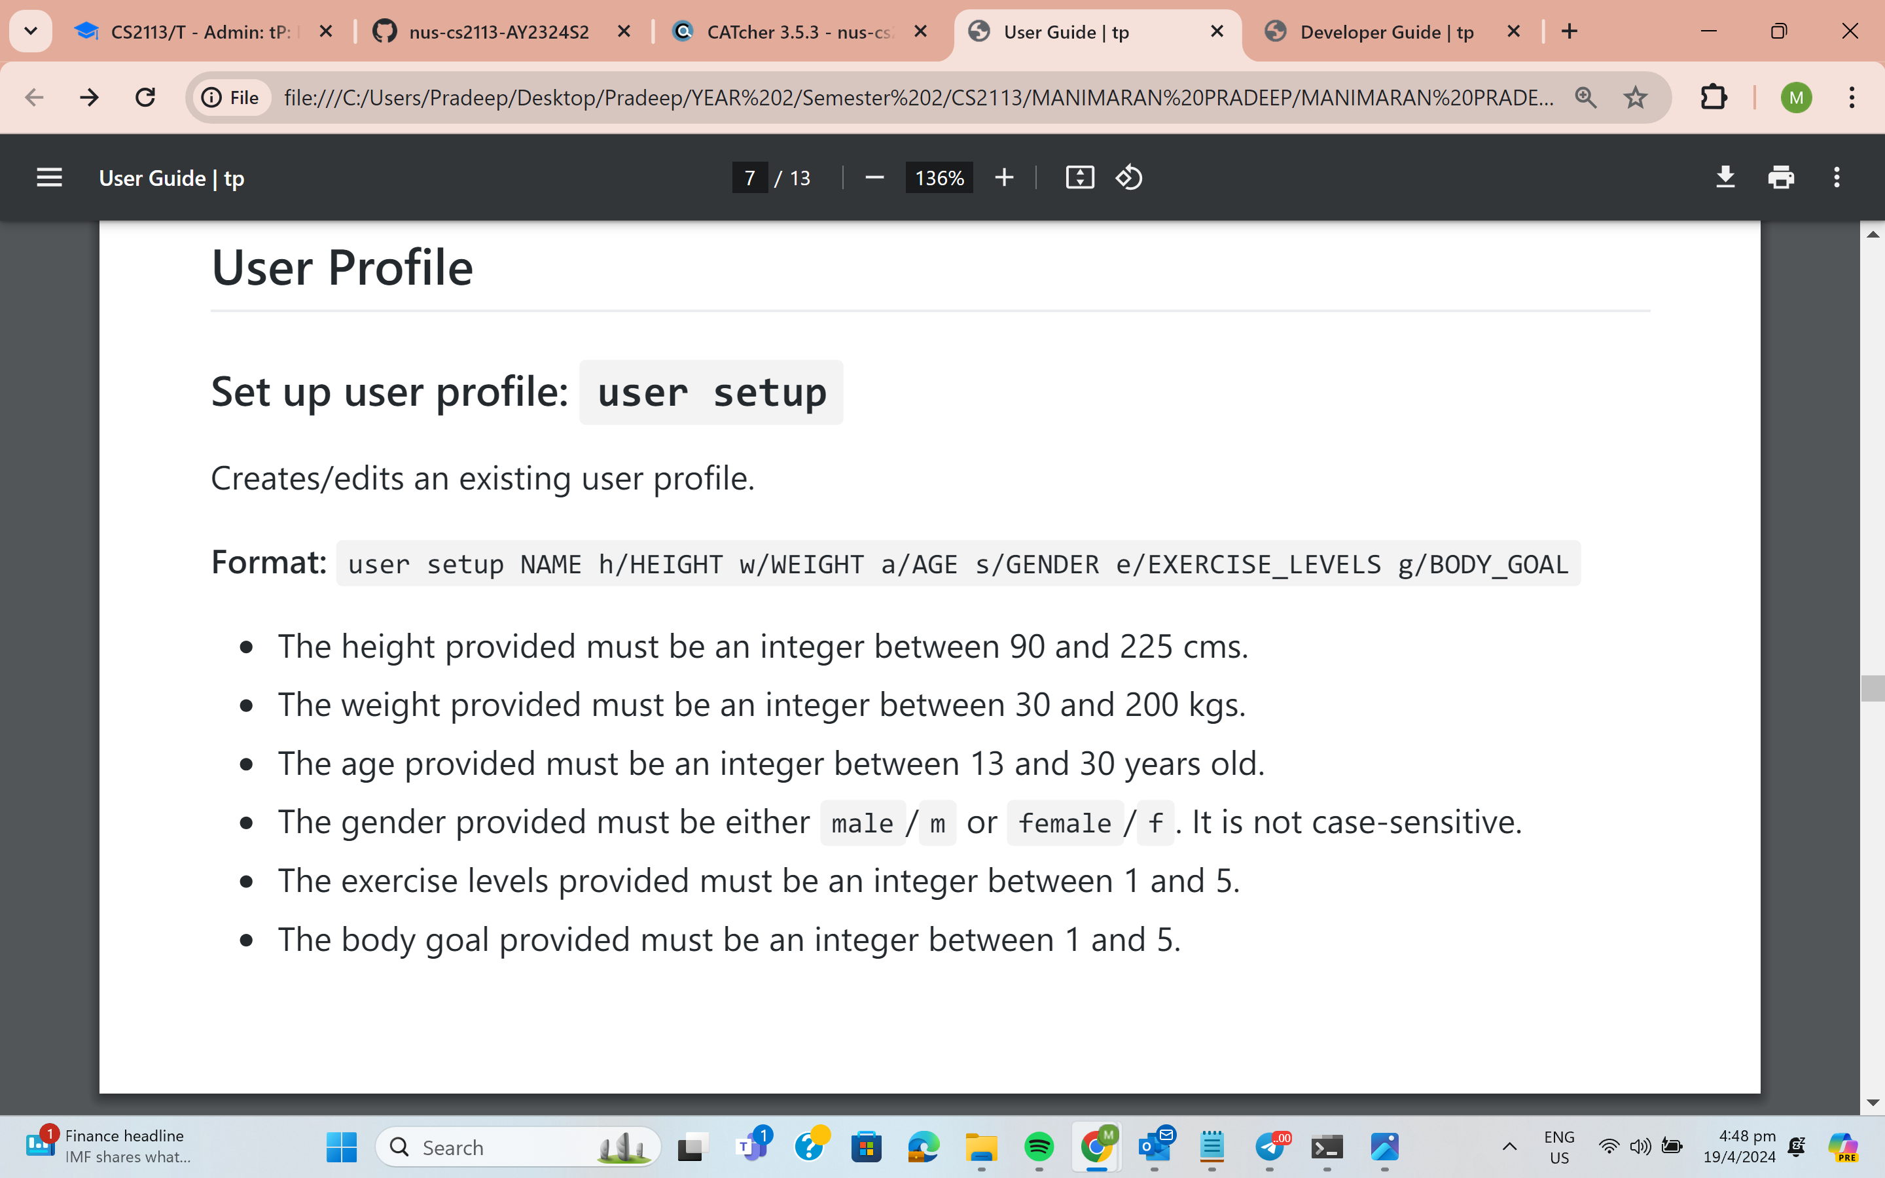Screen dimensions: 1885x1178
Task: Click the PDF zoom out minus button
Action: (x=874, y=177)
